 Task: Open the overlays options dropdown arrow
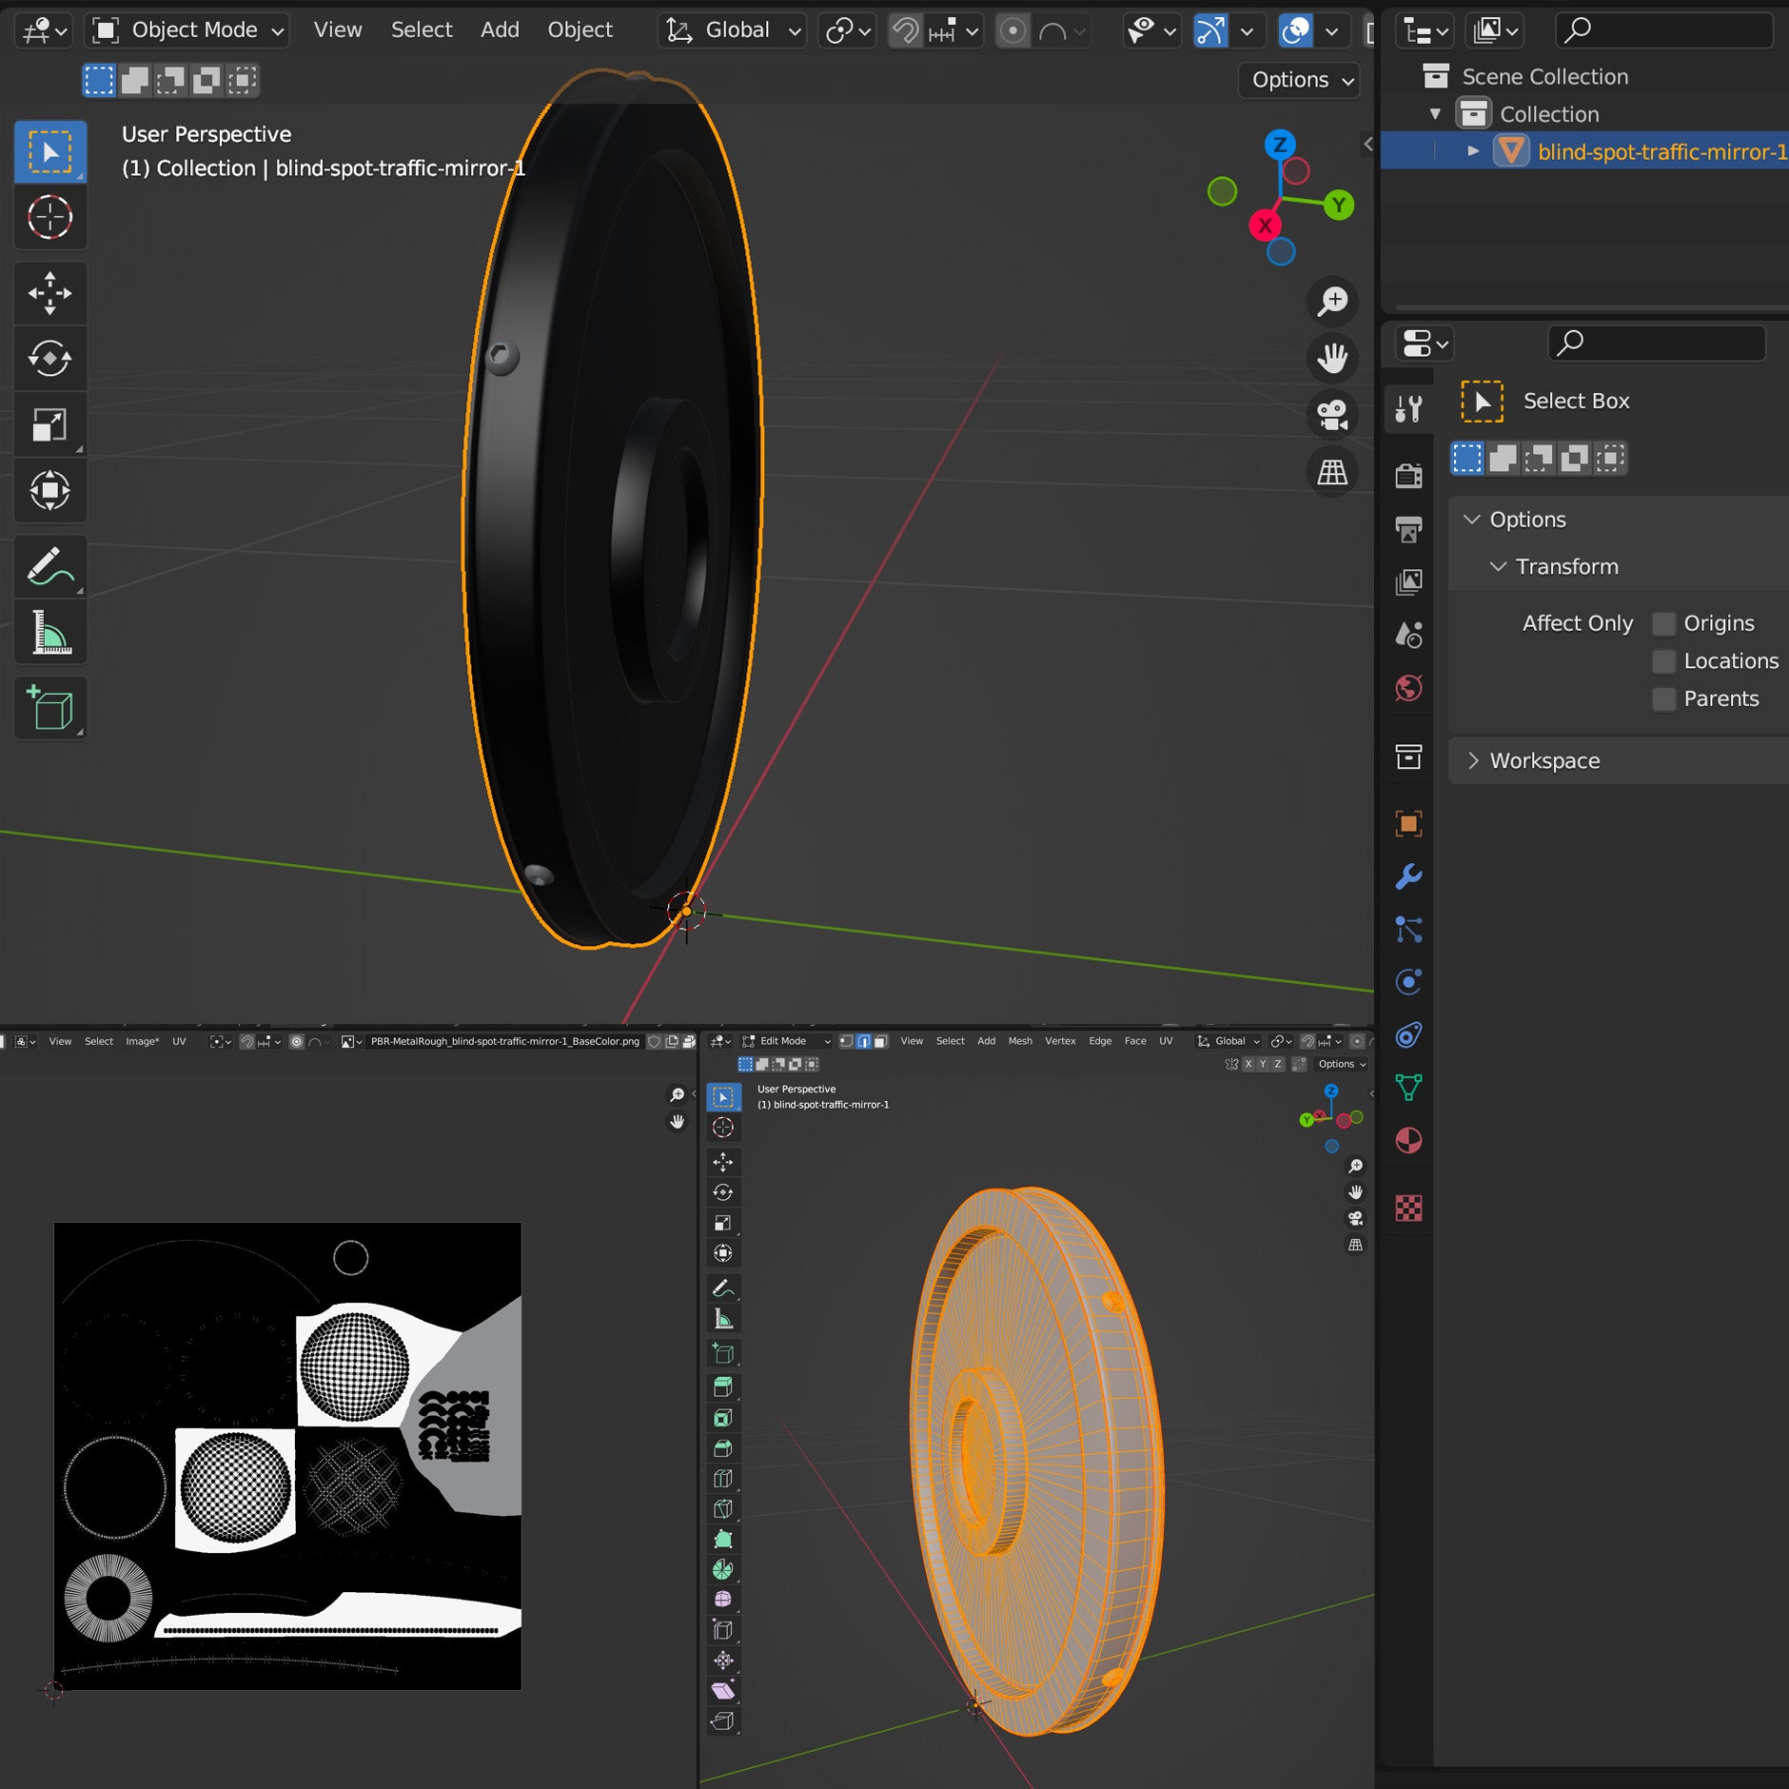(1331, 30)
